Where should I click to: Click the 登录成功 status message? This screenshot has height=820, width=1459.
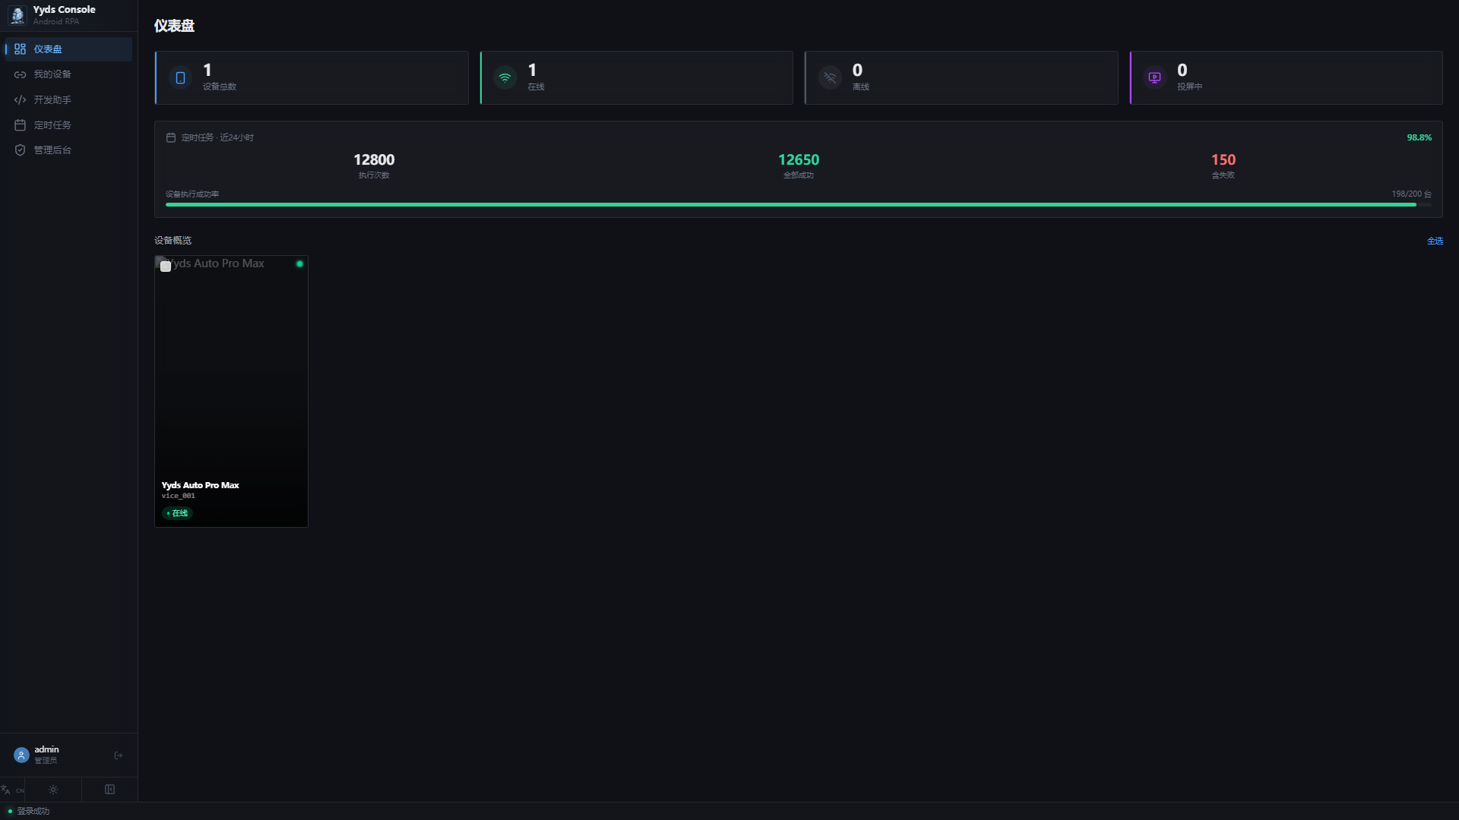(33, 811)
